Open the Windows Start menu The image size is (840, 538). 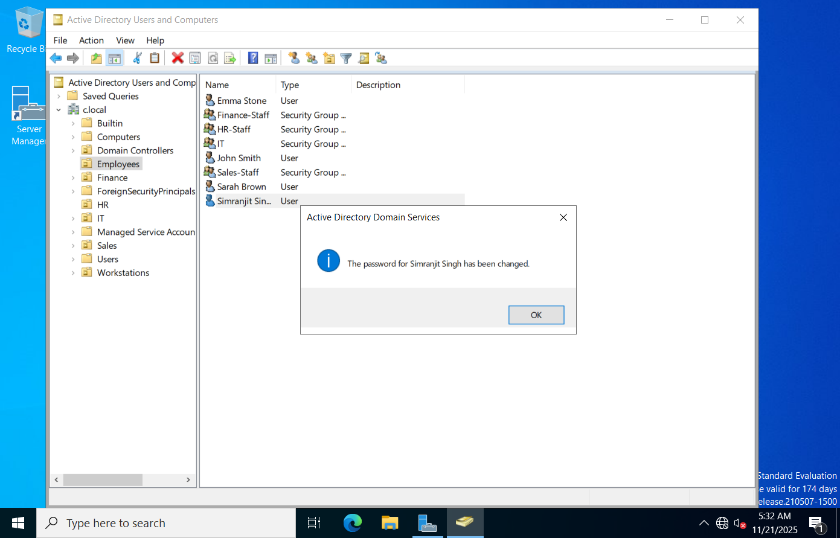click(x=18, y=523)
